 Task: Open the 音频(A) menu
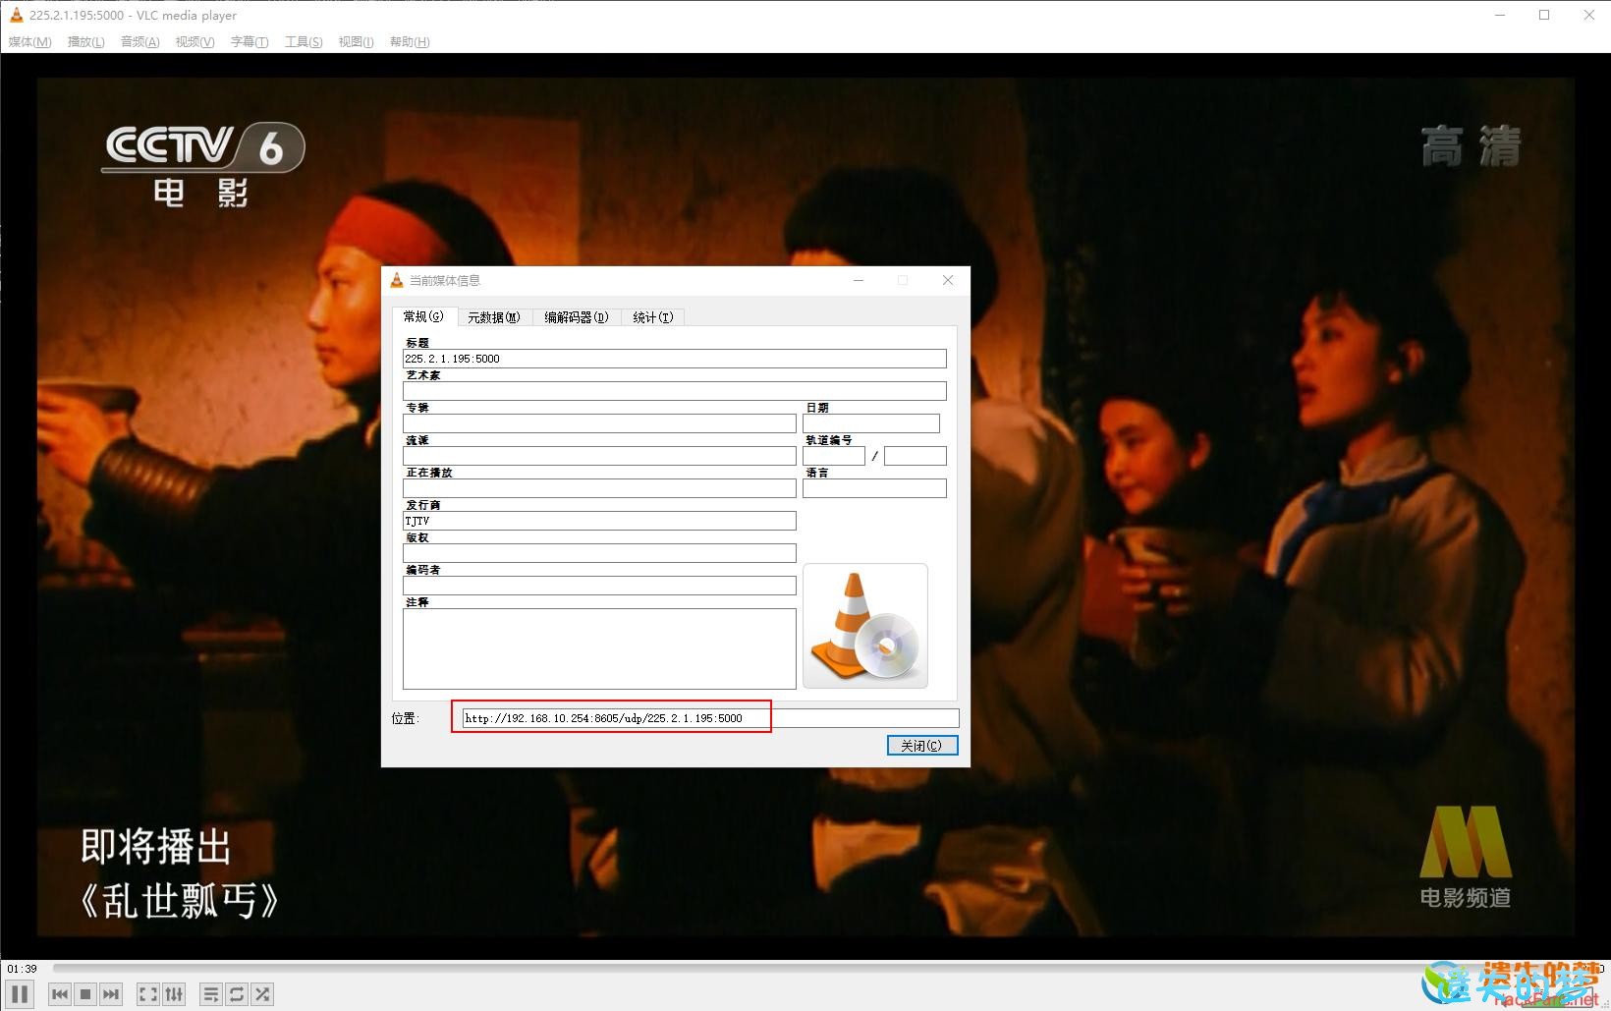[x=139, y=41]
